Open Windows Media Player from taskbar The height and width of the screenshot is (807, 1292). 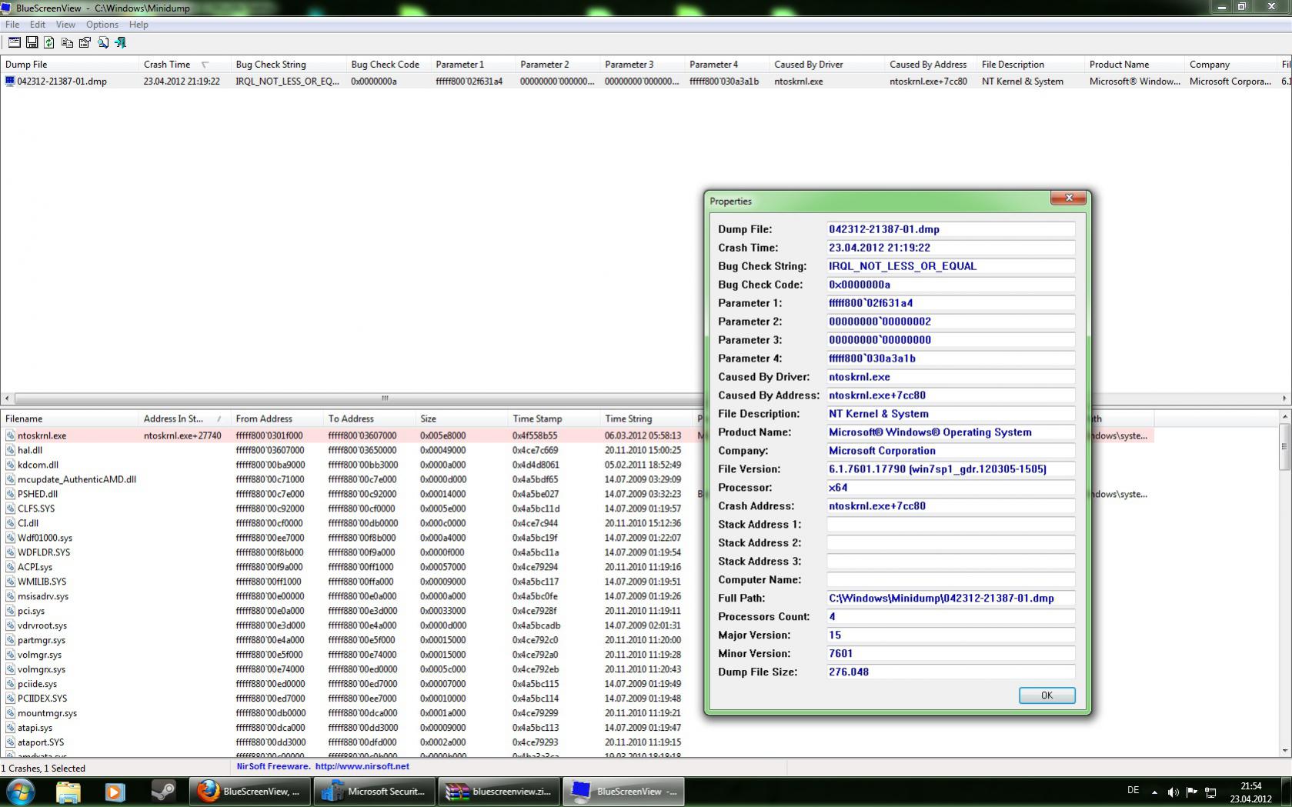pyautogui.click(x=115, y=792)
